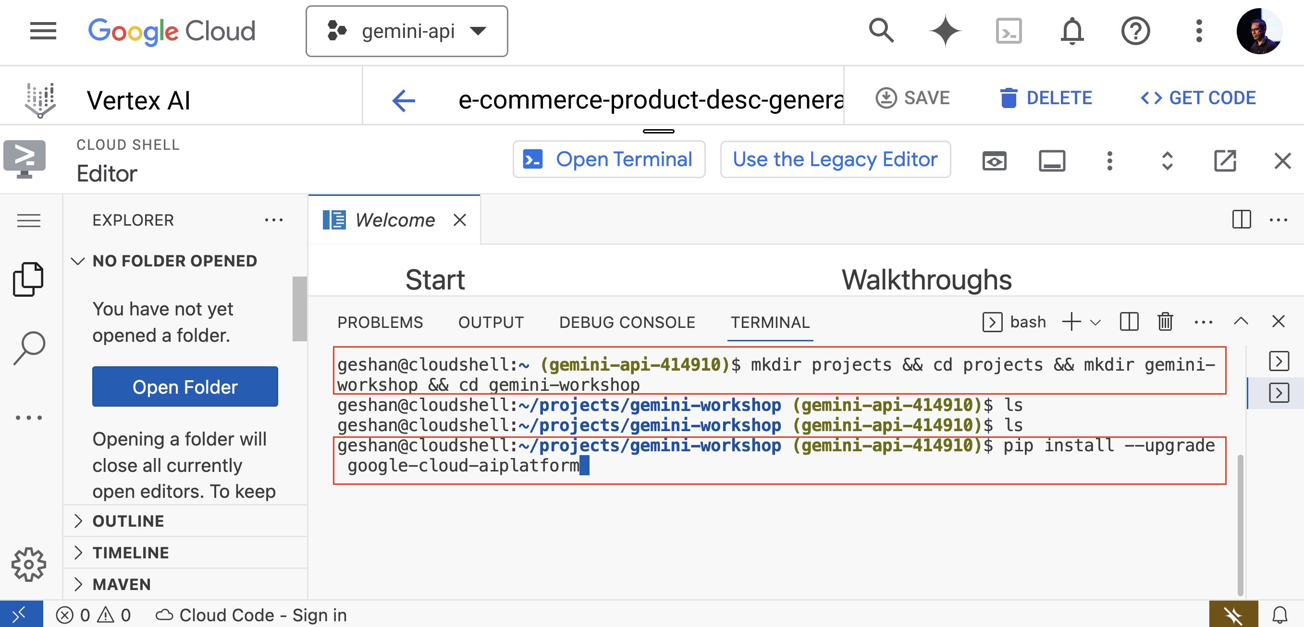Activate Cloud Shell icon in top bar
Viewport: 1304px width, 627px height.
pos(1009,31)
